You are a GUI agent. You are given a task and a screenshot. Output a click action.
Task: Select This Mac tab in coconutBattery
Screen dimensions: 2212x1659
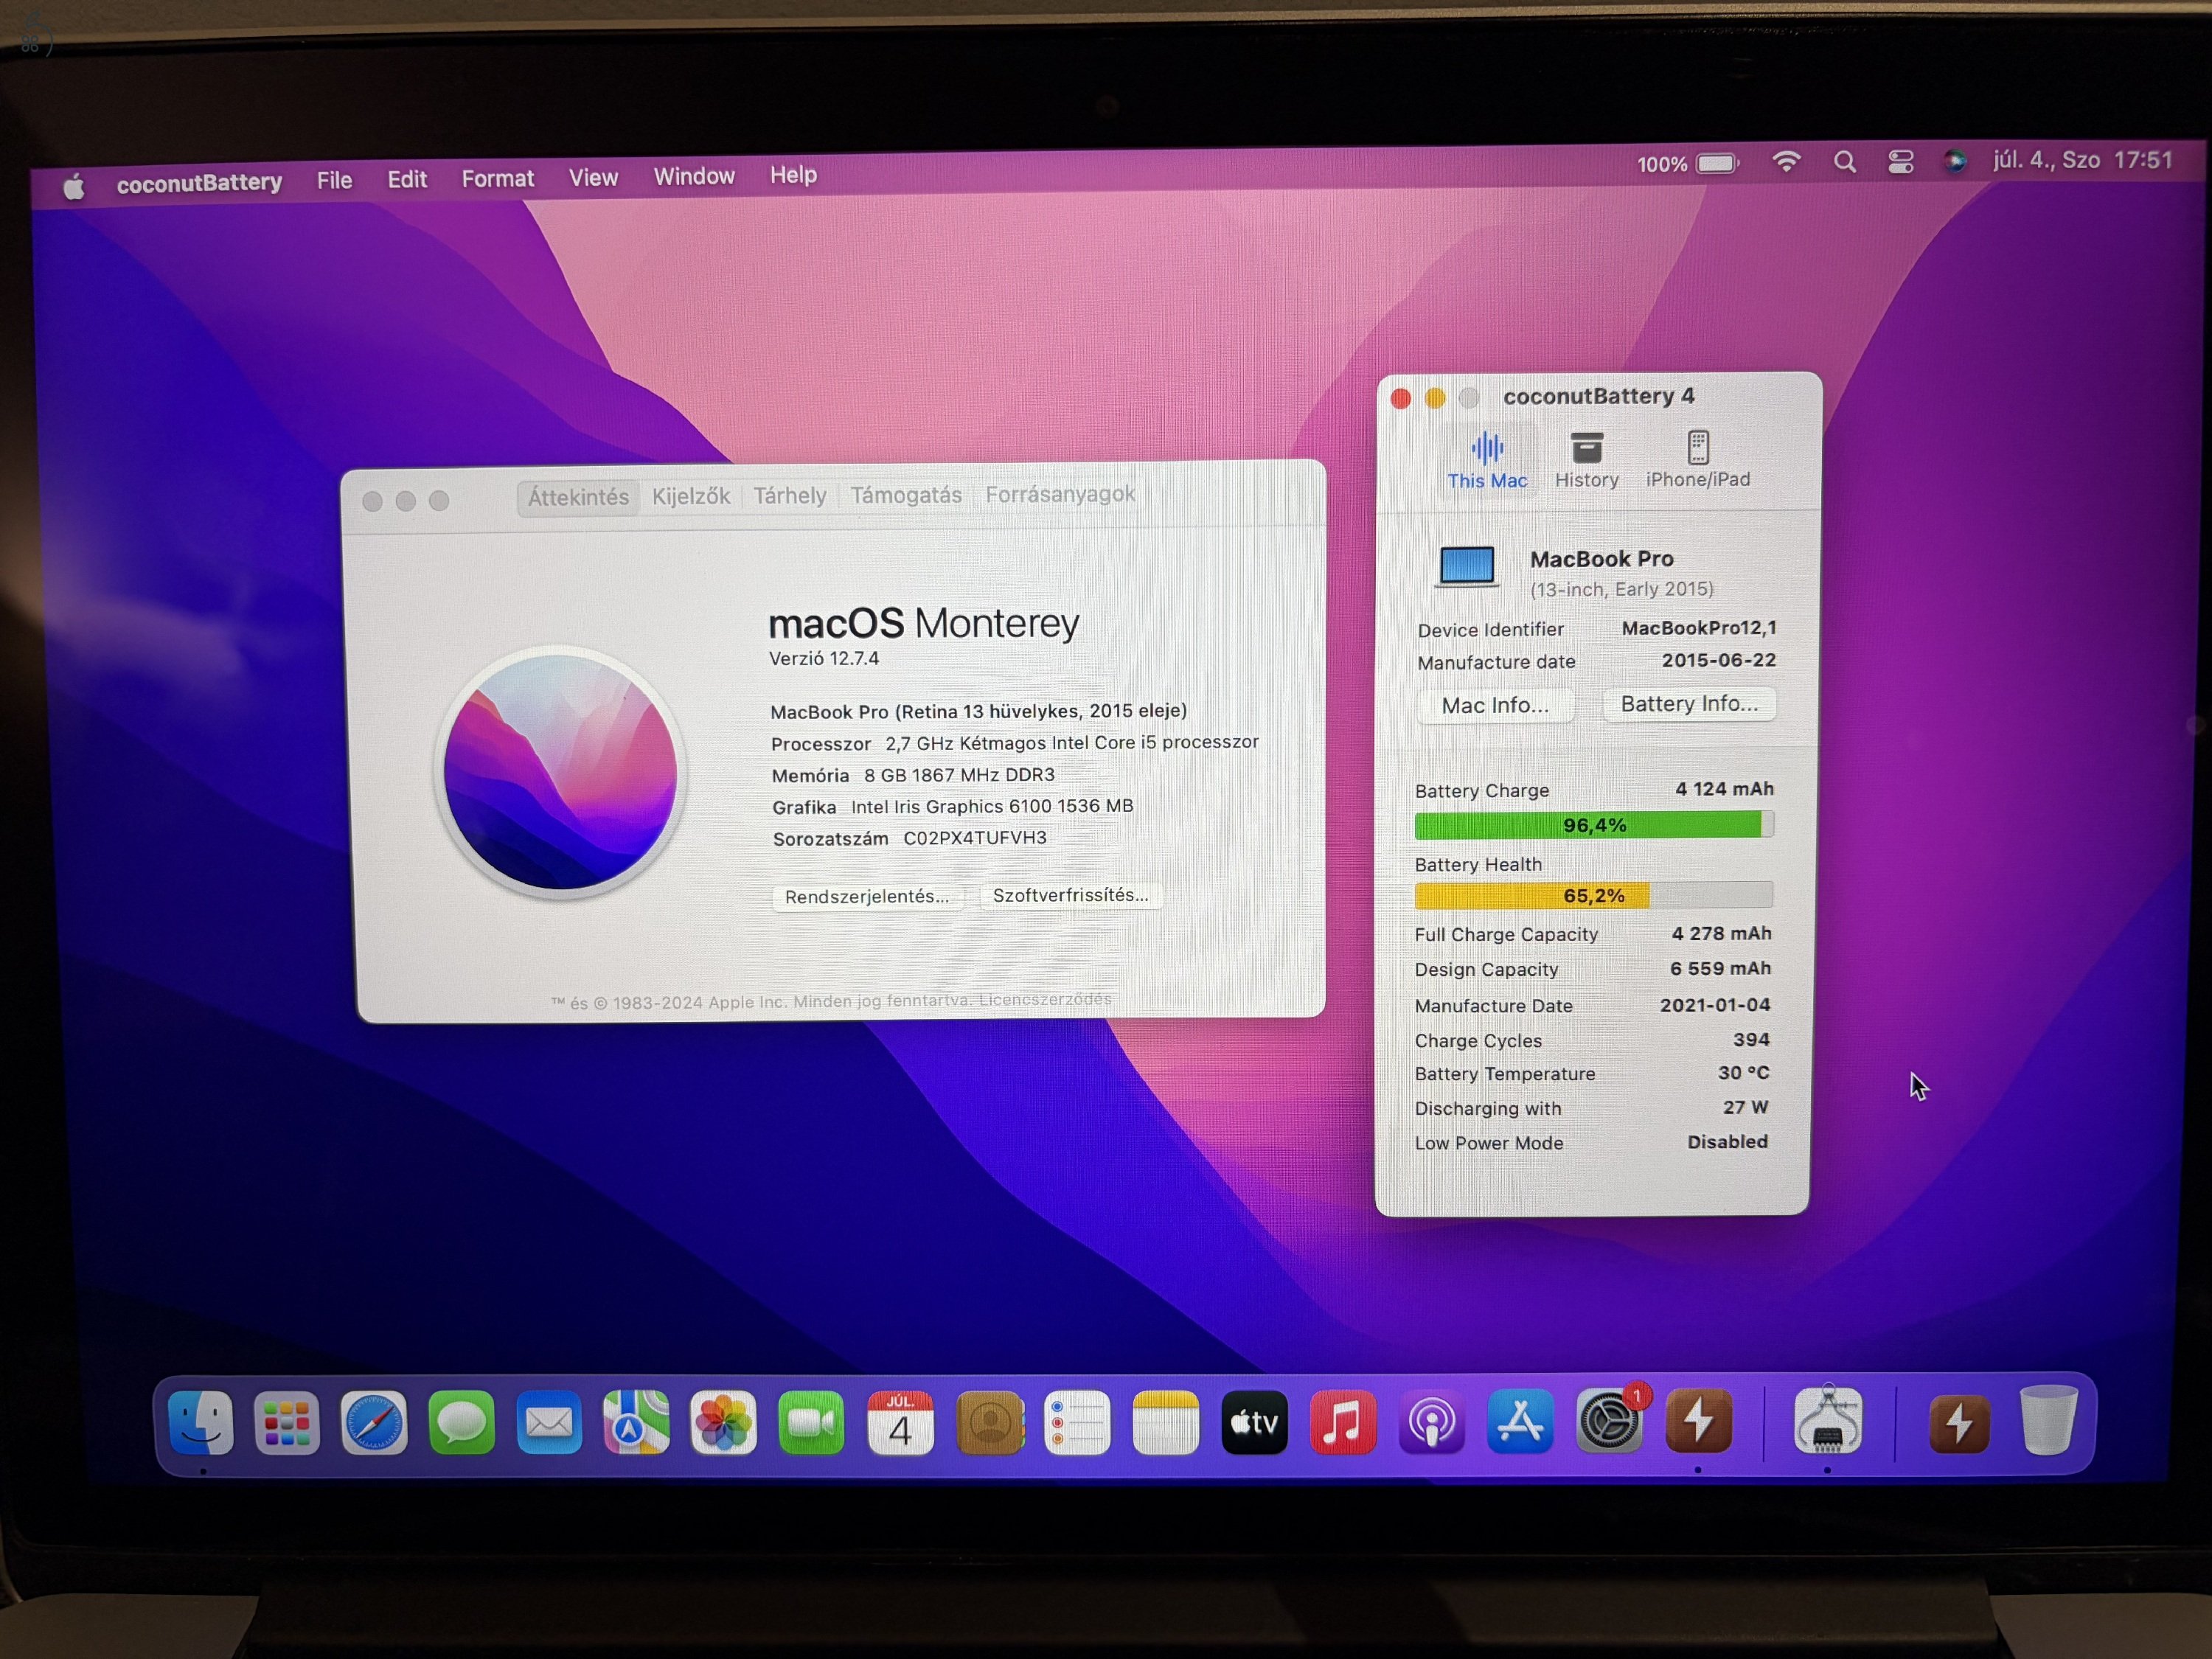(x=1487, y=461)
